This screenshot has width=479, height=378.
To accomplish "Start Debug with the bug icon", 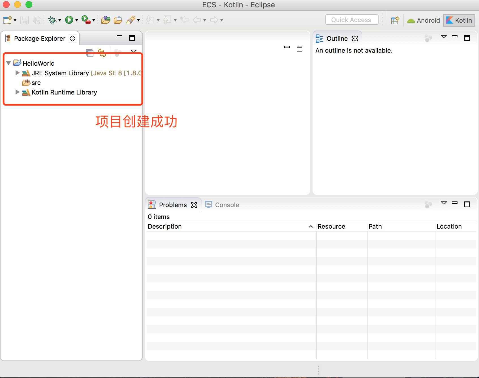I will (52, 20).
